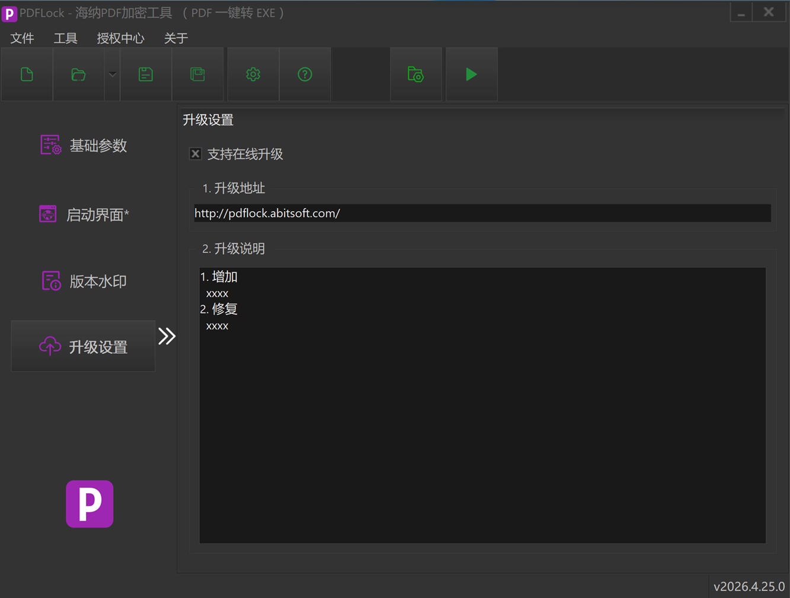Run the build with the green play button
Image resolution: width=790 pixels, height=598 pixels.
click(x=471, y=74)
